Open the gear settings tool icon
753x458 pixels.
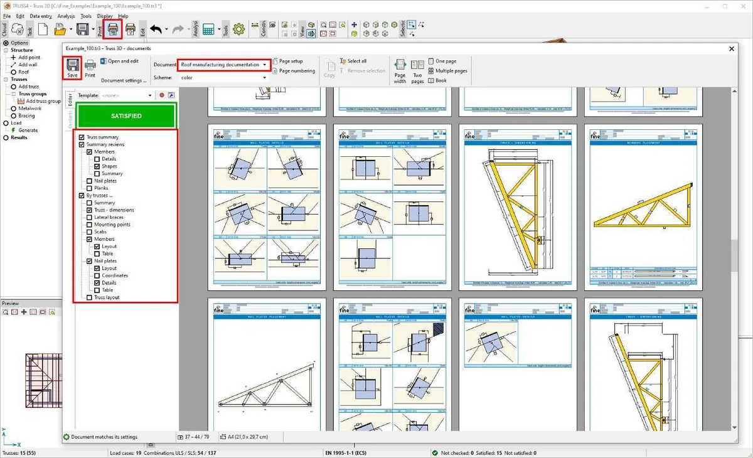238,29
